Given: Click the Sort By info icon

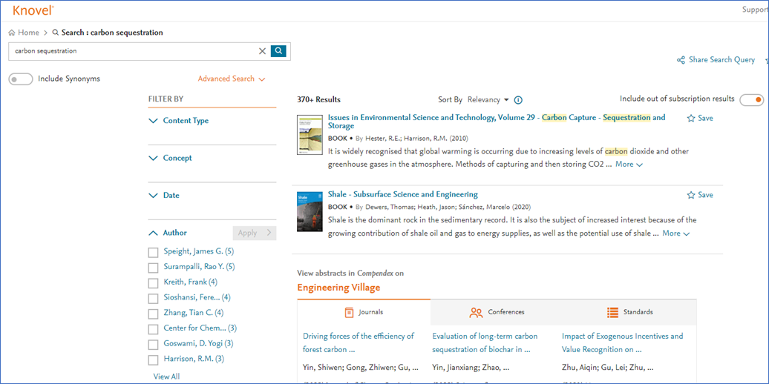Looking at the screenshot, I should point(518,100).
